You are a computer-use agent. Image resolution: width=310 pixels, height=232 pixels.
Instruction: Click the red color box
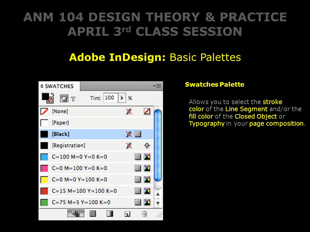coord(44,191)
